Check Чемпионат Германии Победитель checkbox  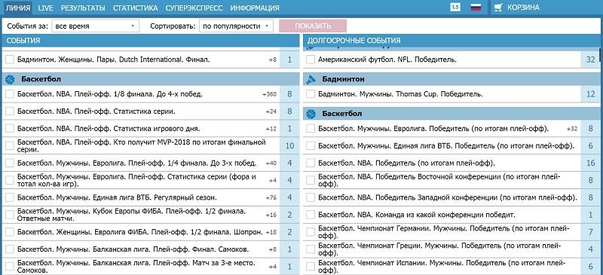click(x=311, y=232)
